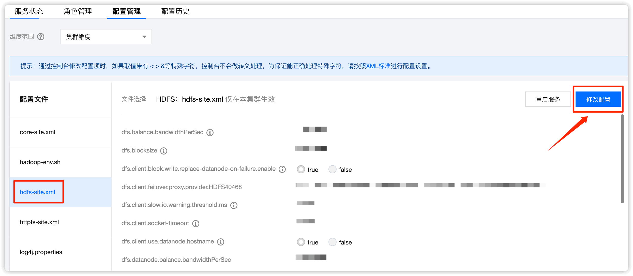Select false for dfs.client.use.datanode.hostname
This screenshot has width=633, height=276.
coord(333,242)
